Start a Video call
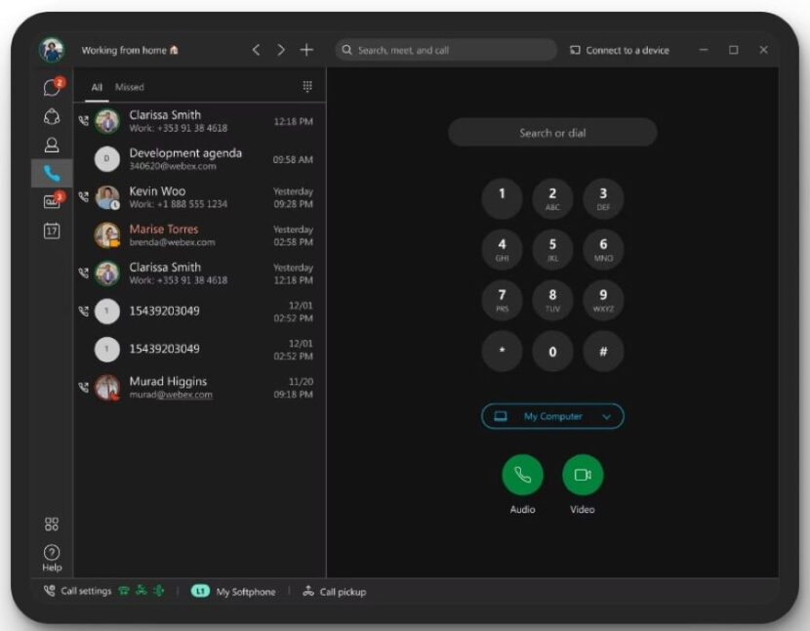This screenshot has width=810, height=631. [583, 477]
